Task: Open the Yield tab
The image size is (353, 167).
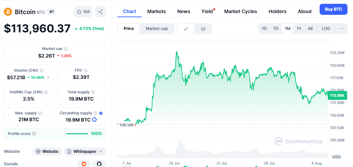Action: (x=207, y=11)
